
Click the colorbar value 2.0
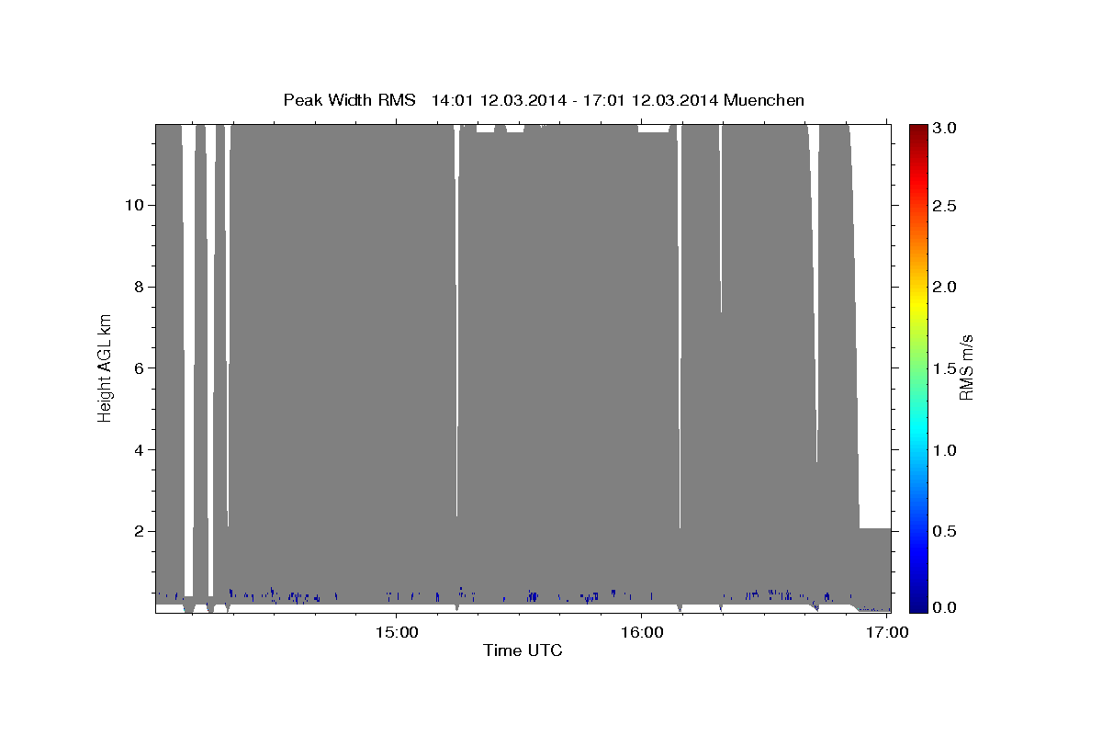click(x=946, y=287)
